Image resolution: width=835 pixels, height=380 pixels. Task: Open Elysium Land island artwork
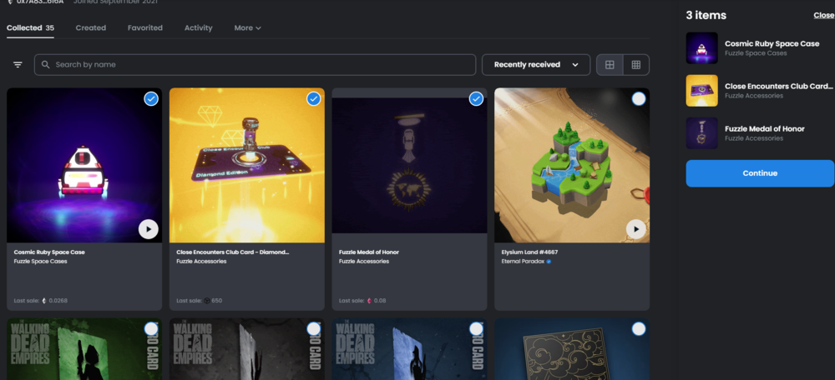pyautogui.click(x=572, y=165)
